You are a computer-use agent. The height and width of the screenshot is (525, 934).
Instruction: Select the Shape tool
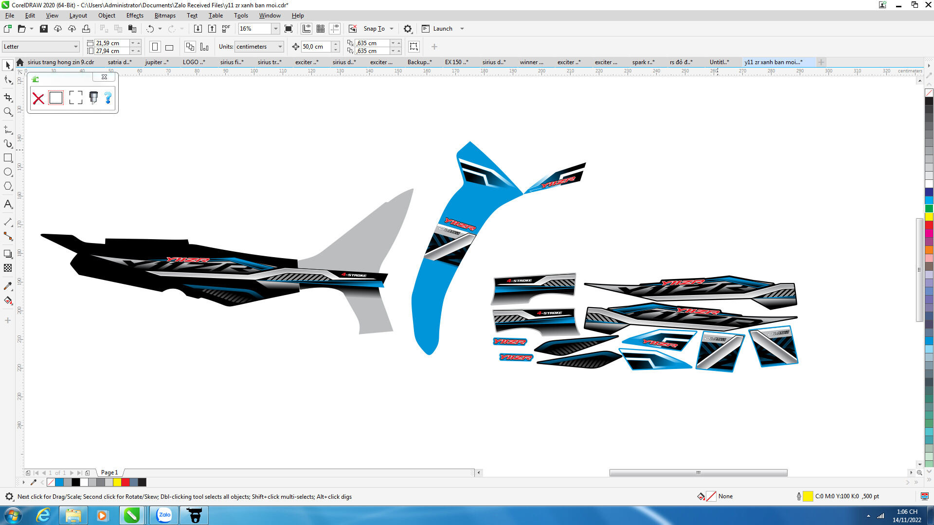[8, 80]
